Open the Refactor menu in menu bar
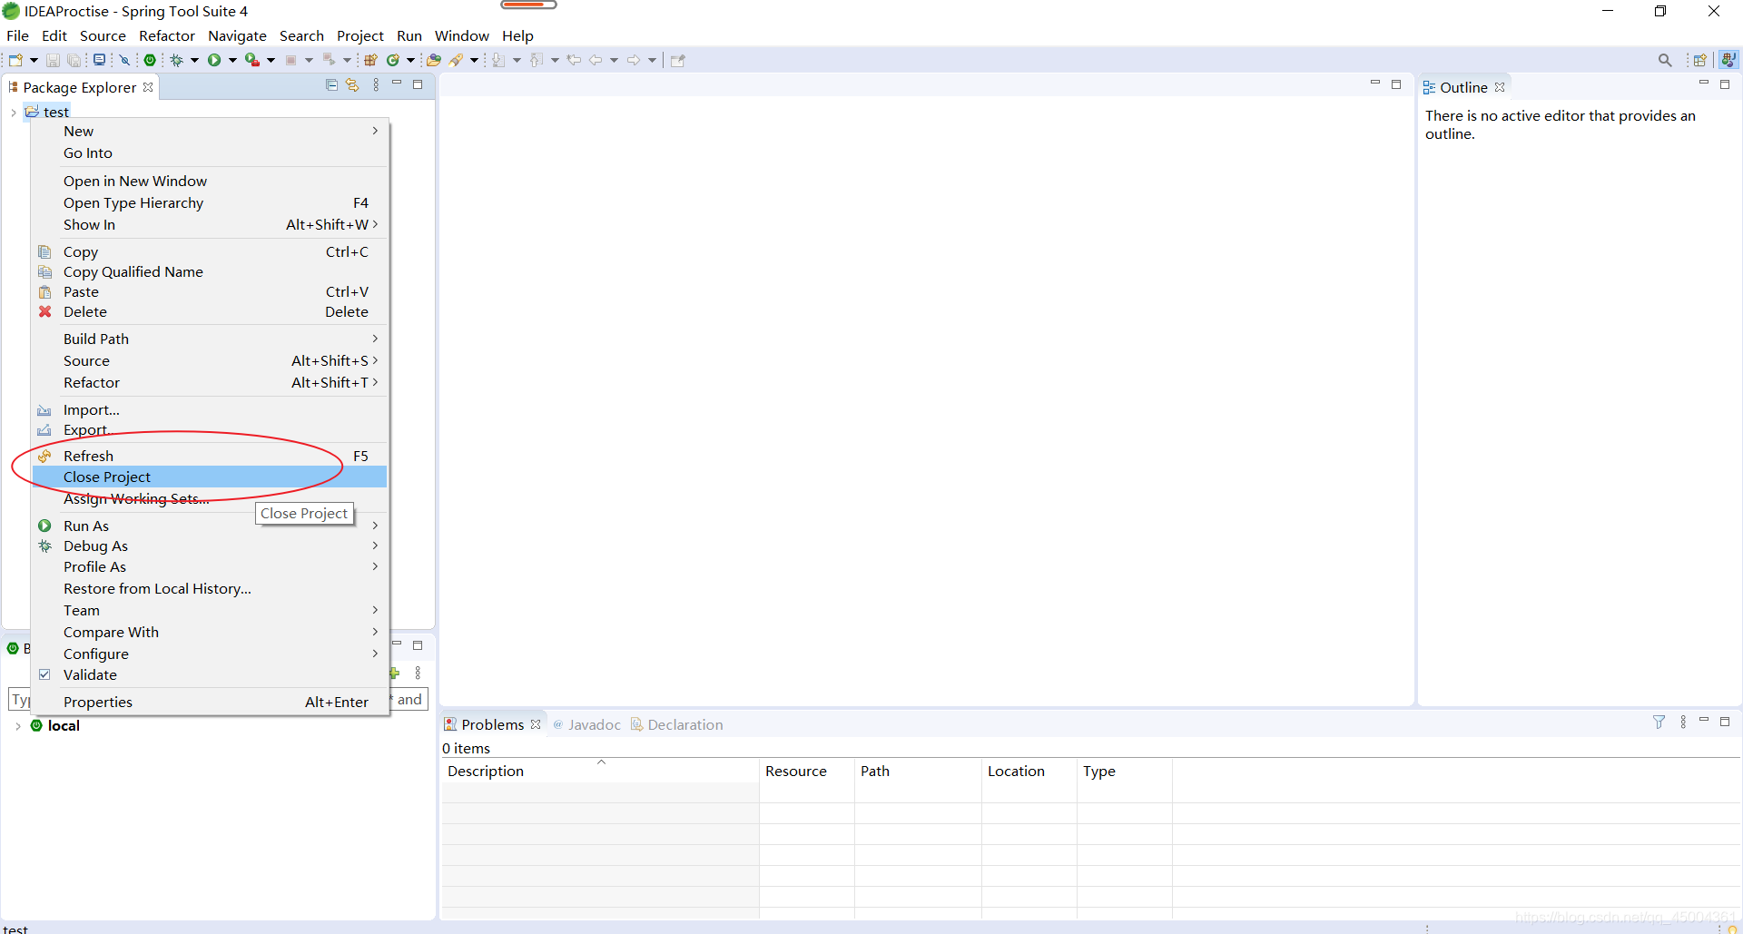 (167, 35)
